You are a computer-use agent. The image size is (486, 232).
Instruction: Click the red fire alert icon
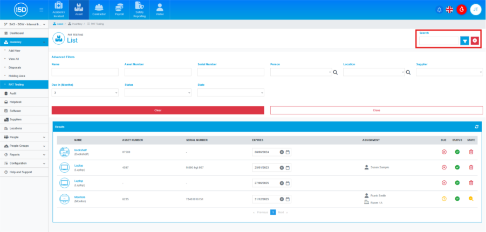(x=462, y=10)
